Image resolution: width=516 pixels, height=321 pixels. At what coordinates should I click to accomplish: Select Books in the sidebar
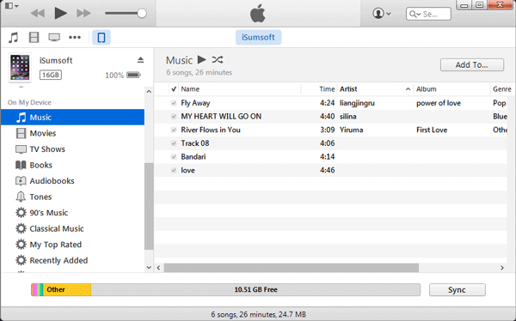pyautogui.click(x=72, y=165)
